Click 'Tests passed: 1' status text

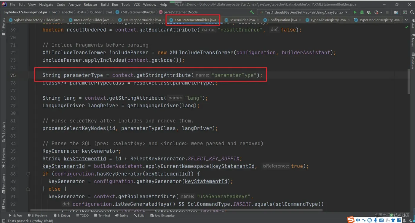[x=30, y=221]
